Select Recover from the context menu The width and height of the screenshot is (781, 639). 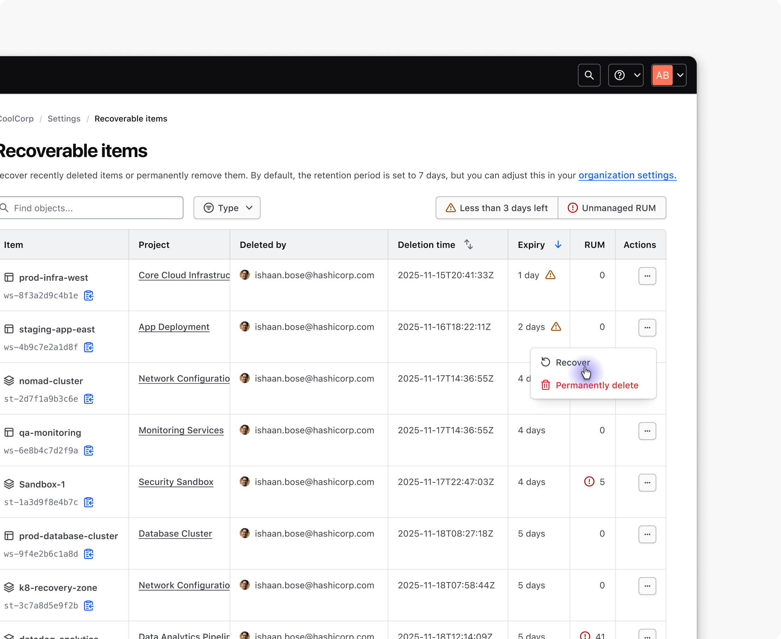click(x=572, y=363)
